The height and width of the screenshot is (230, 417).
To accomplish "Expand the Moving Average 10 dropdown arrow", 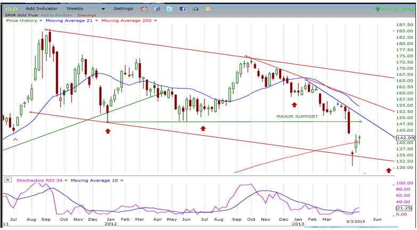I will pyautogui.click(x=122, y=180).
